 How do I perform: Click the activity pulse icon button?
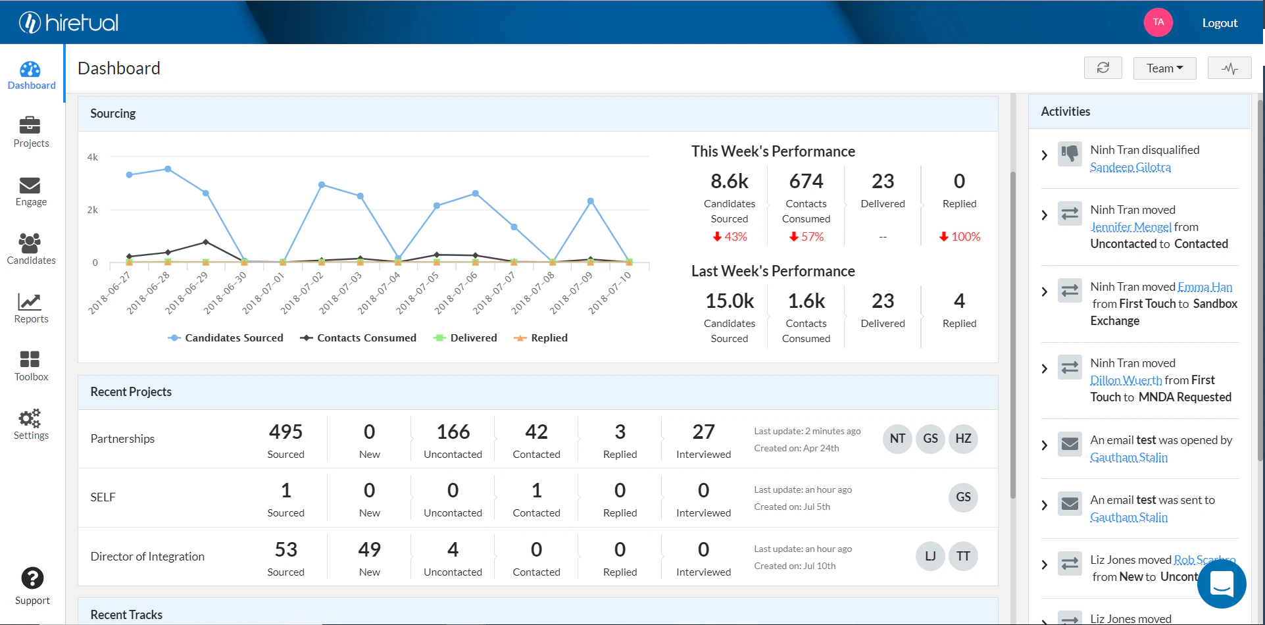pyautogui.click(x=1229, y=68)
